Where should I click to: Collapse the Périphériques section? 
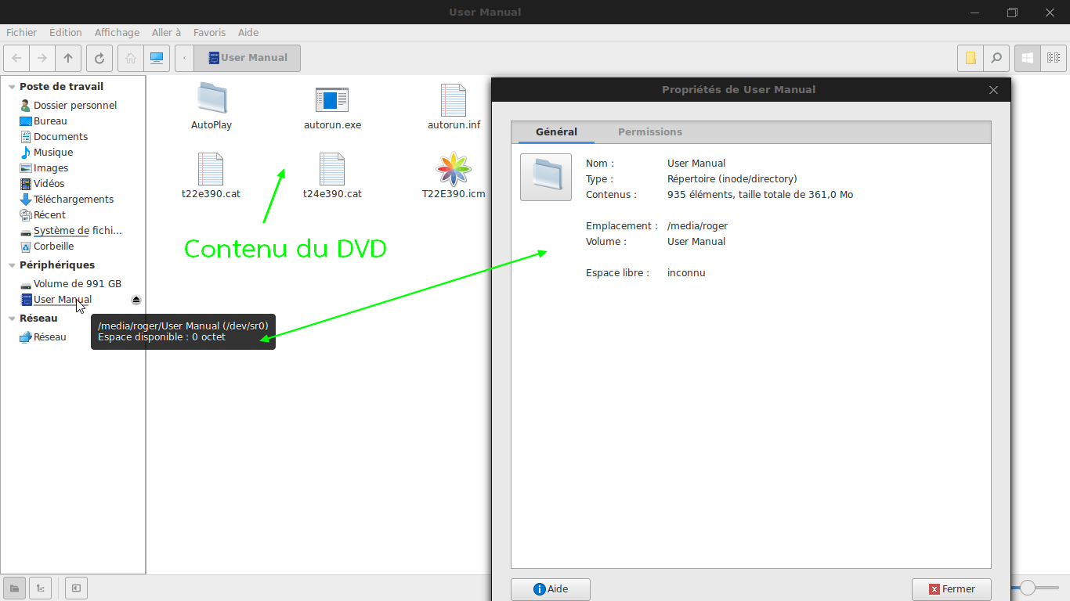pos(11,265)
